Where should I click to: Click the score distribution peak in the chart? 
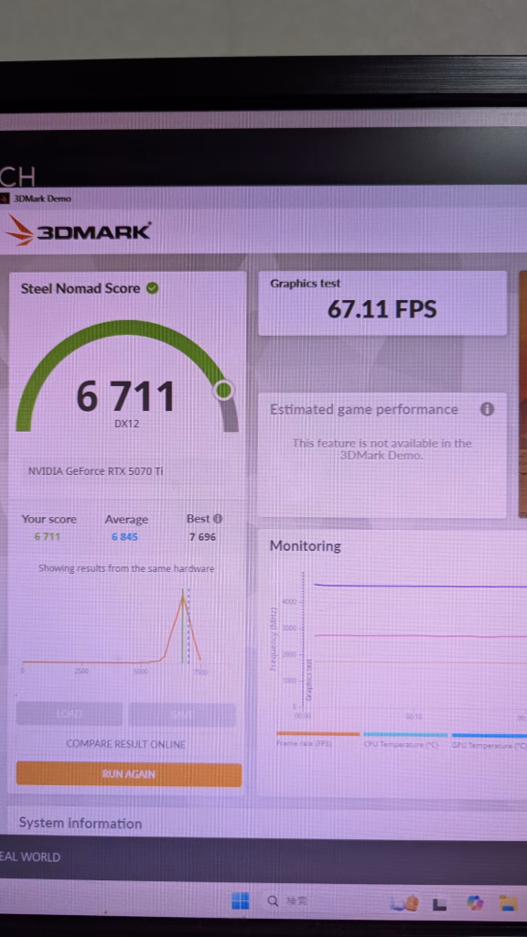coord(183,597)
